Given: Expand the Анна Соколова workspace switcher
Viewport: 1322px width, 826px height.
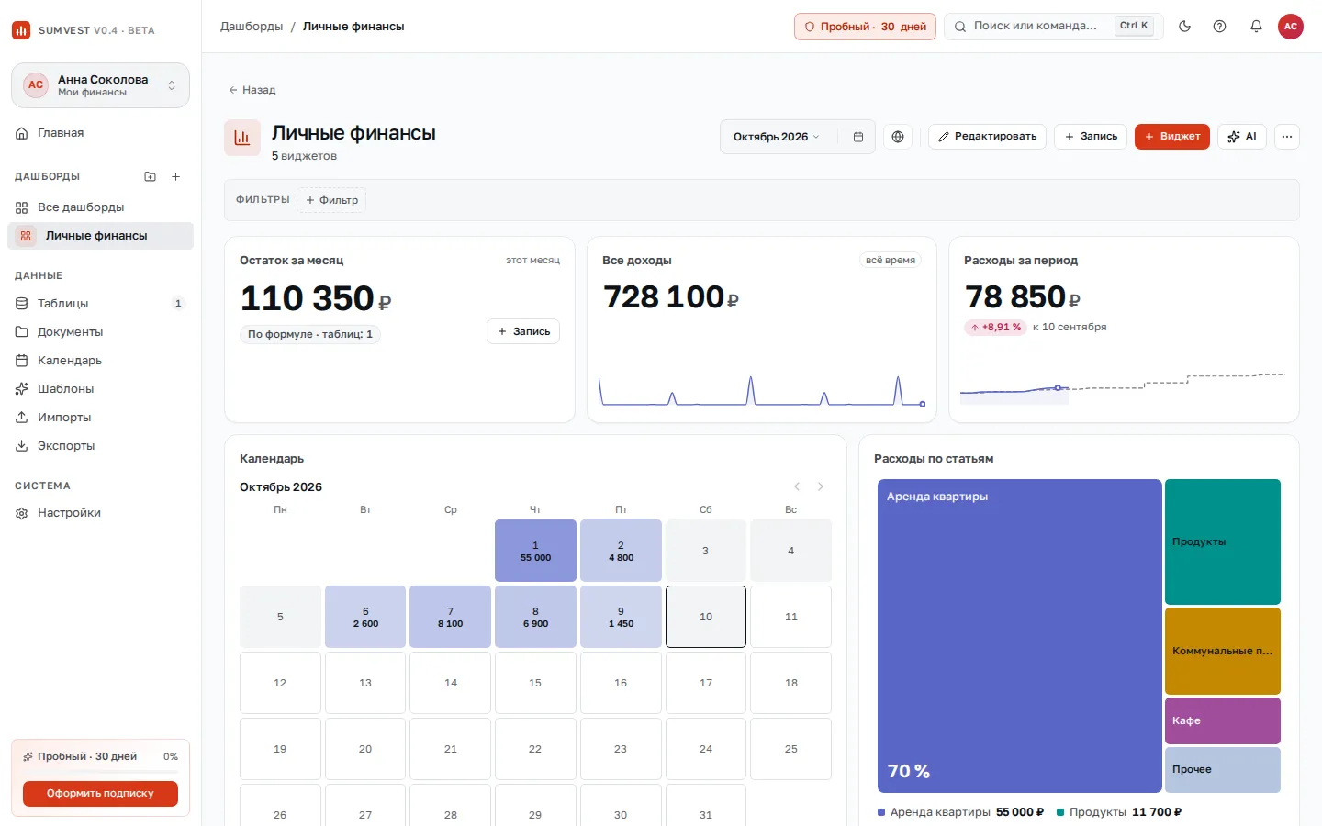Looking at the screenshot, I should click(x=100, y=85).
